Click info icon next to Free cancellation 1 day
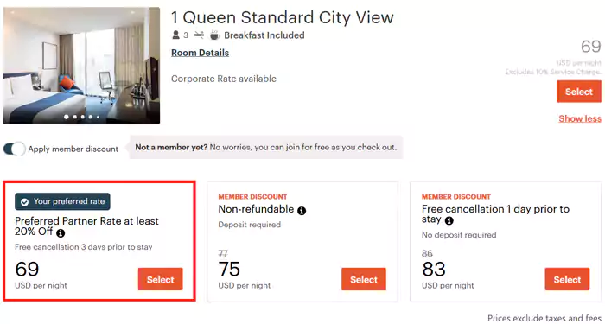This screenshot has height=324, width=605. (449, 221)
